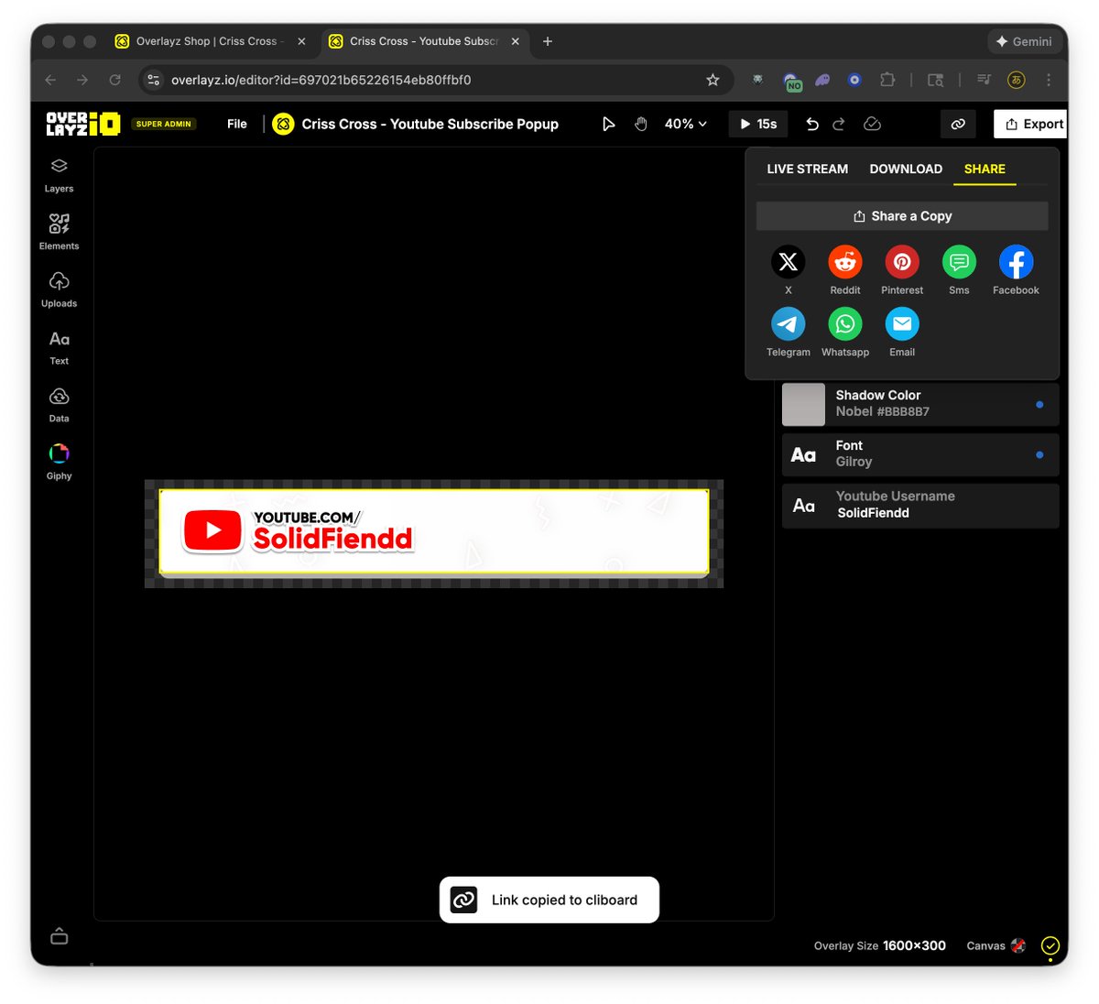This screenshot has width=1099, height=1004.
Task: Open a new browser tab
Action: coord(548,41)
